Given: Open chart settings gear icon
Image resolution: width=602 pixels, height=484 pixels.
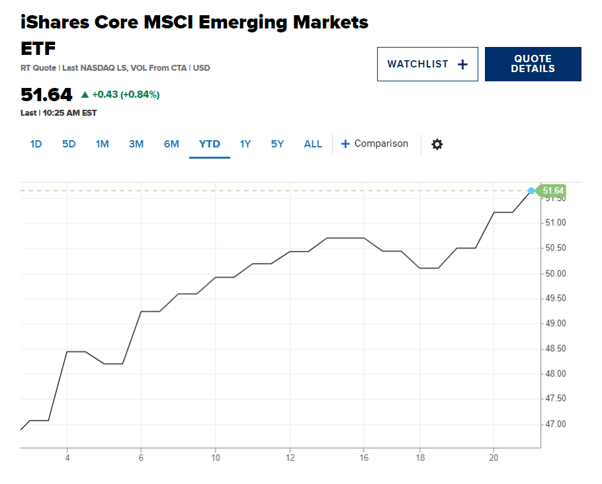Looking at the screenshot, I should pos(437,144).
